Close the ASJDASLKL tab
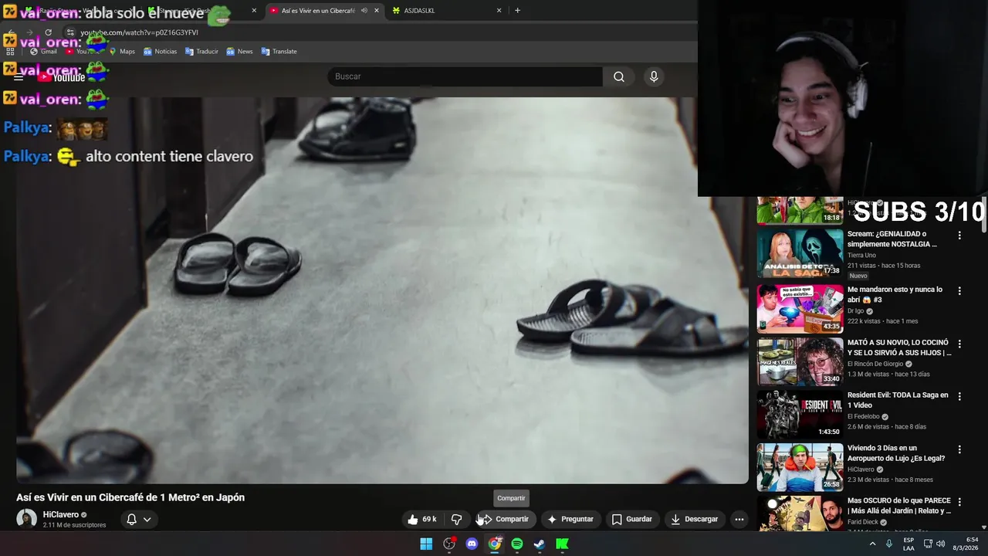Screen dimensions: 988x556 pos(499,11)
